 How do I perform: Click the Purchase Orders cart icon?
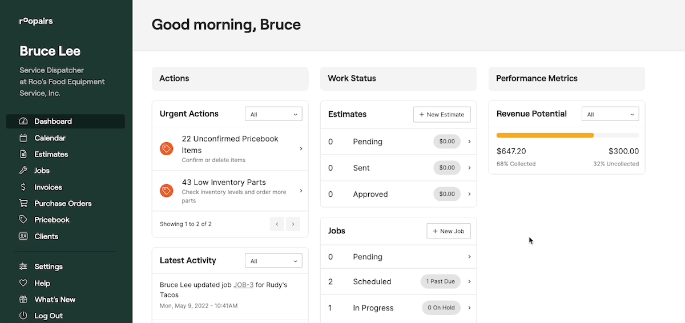tap(23, 203)
